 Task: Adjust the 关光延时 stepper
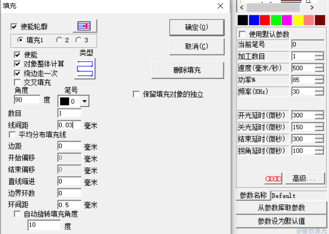coord(320,127)
